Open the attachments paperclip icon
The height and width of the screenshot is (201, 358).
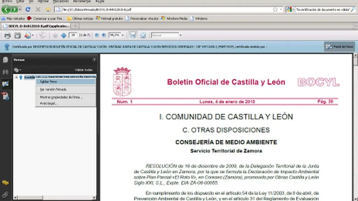pyautogui.click(x=5, y=195)
